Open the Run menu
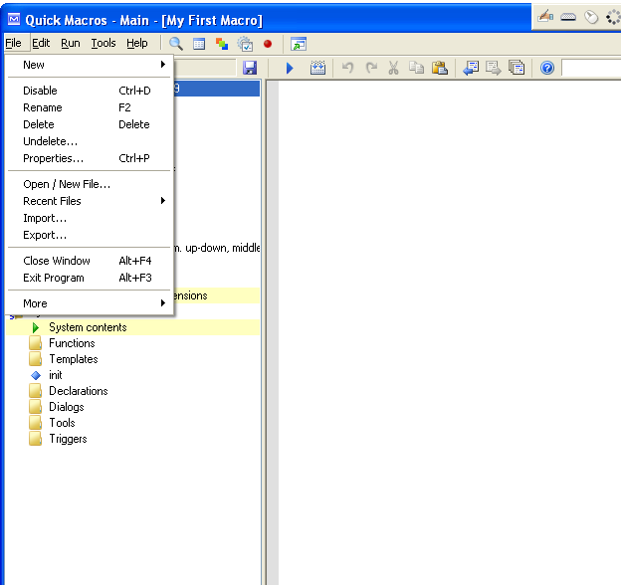621x585 pixels. point(71,43)
